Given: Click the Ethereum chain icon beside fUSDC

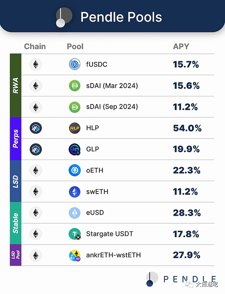Looking at the screenshot, I should click(36, 64).
